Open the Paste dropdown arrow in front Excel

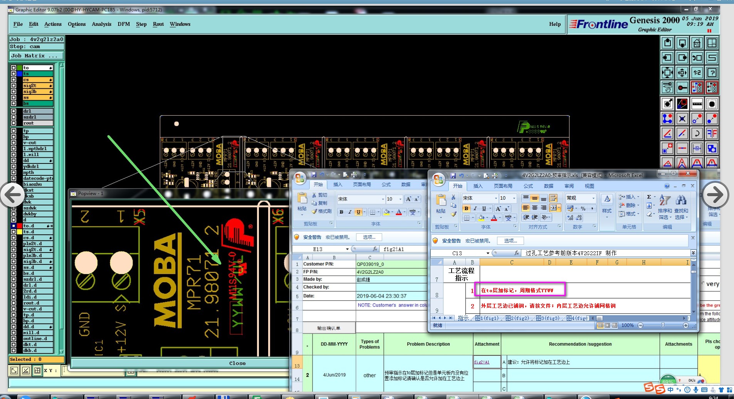[441, 217]
